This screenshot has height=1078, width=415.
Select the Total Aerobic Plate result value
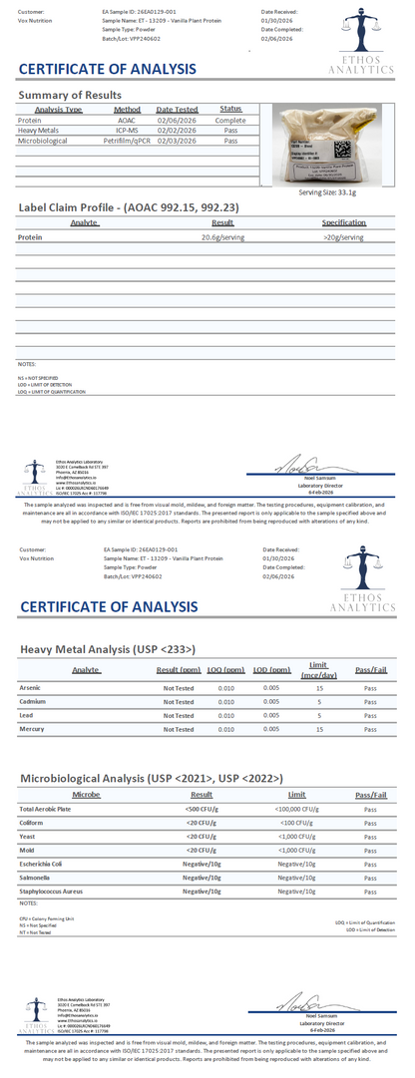point(202,809)
